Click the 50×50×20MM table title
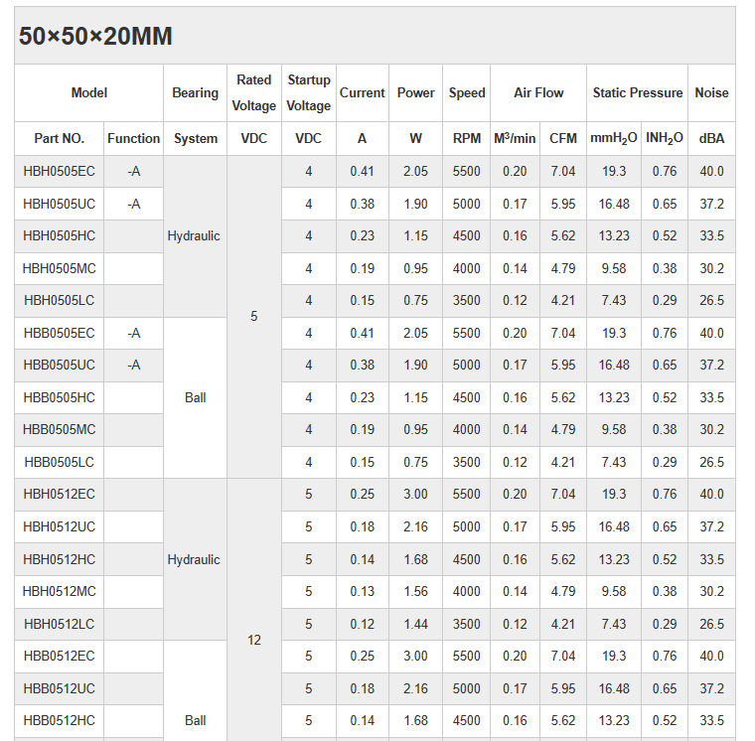 95,37
